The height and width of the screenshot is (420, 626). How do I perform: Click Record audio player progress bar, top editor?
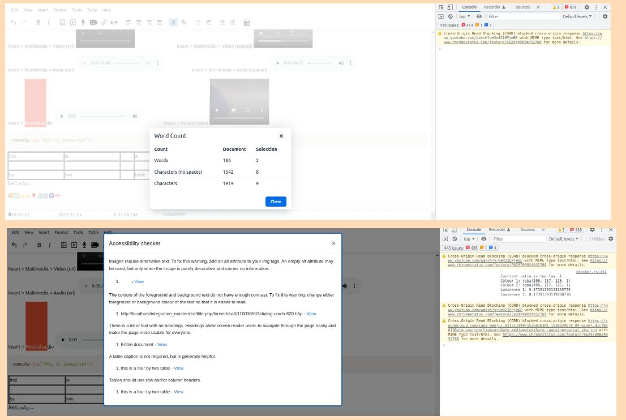(x=103, y=116)
